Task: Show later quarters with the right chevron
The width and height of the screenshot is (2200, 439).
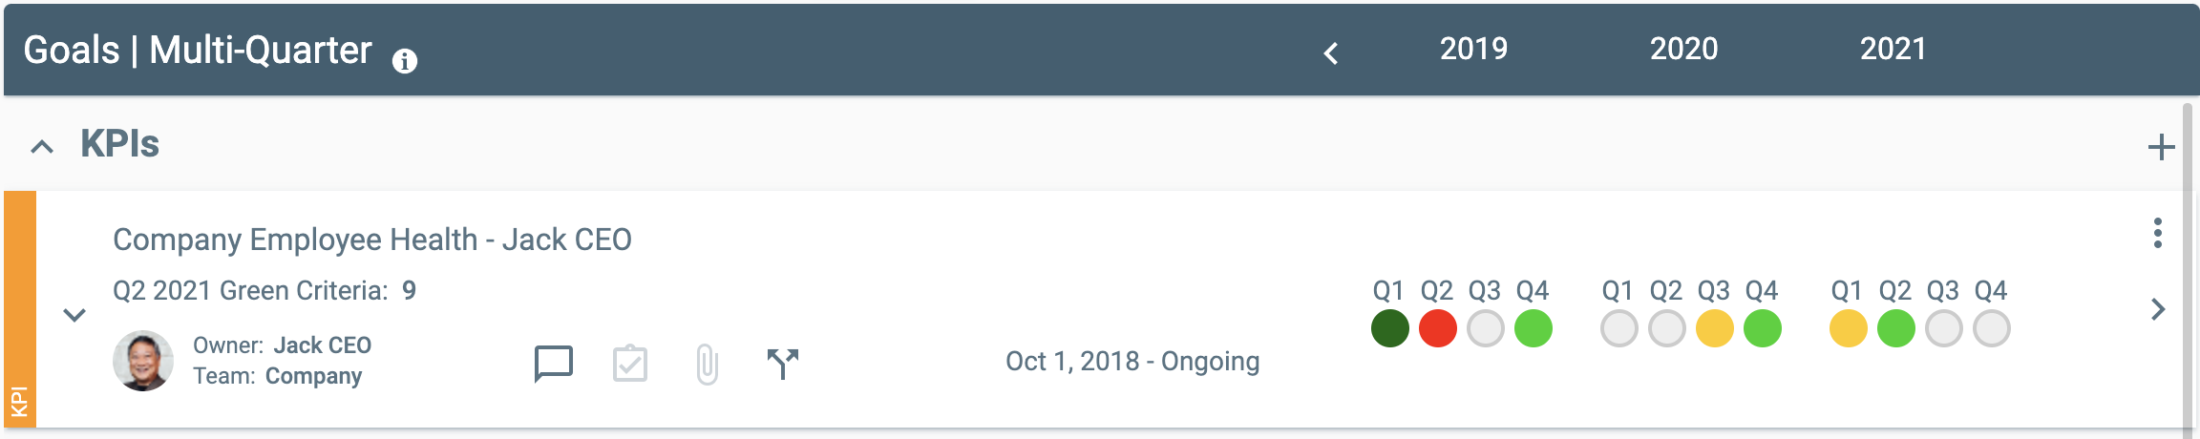Action: 2158,309
